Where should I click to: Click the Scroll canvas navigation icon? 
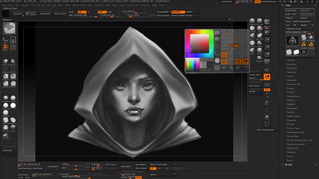click(267, 33)
